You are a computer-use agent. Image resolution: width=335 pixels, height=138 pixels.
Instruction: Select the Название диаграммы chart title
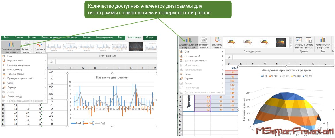pos(112,77)
